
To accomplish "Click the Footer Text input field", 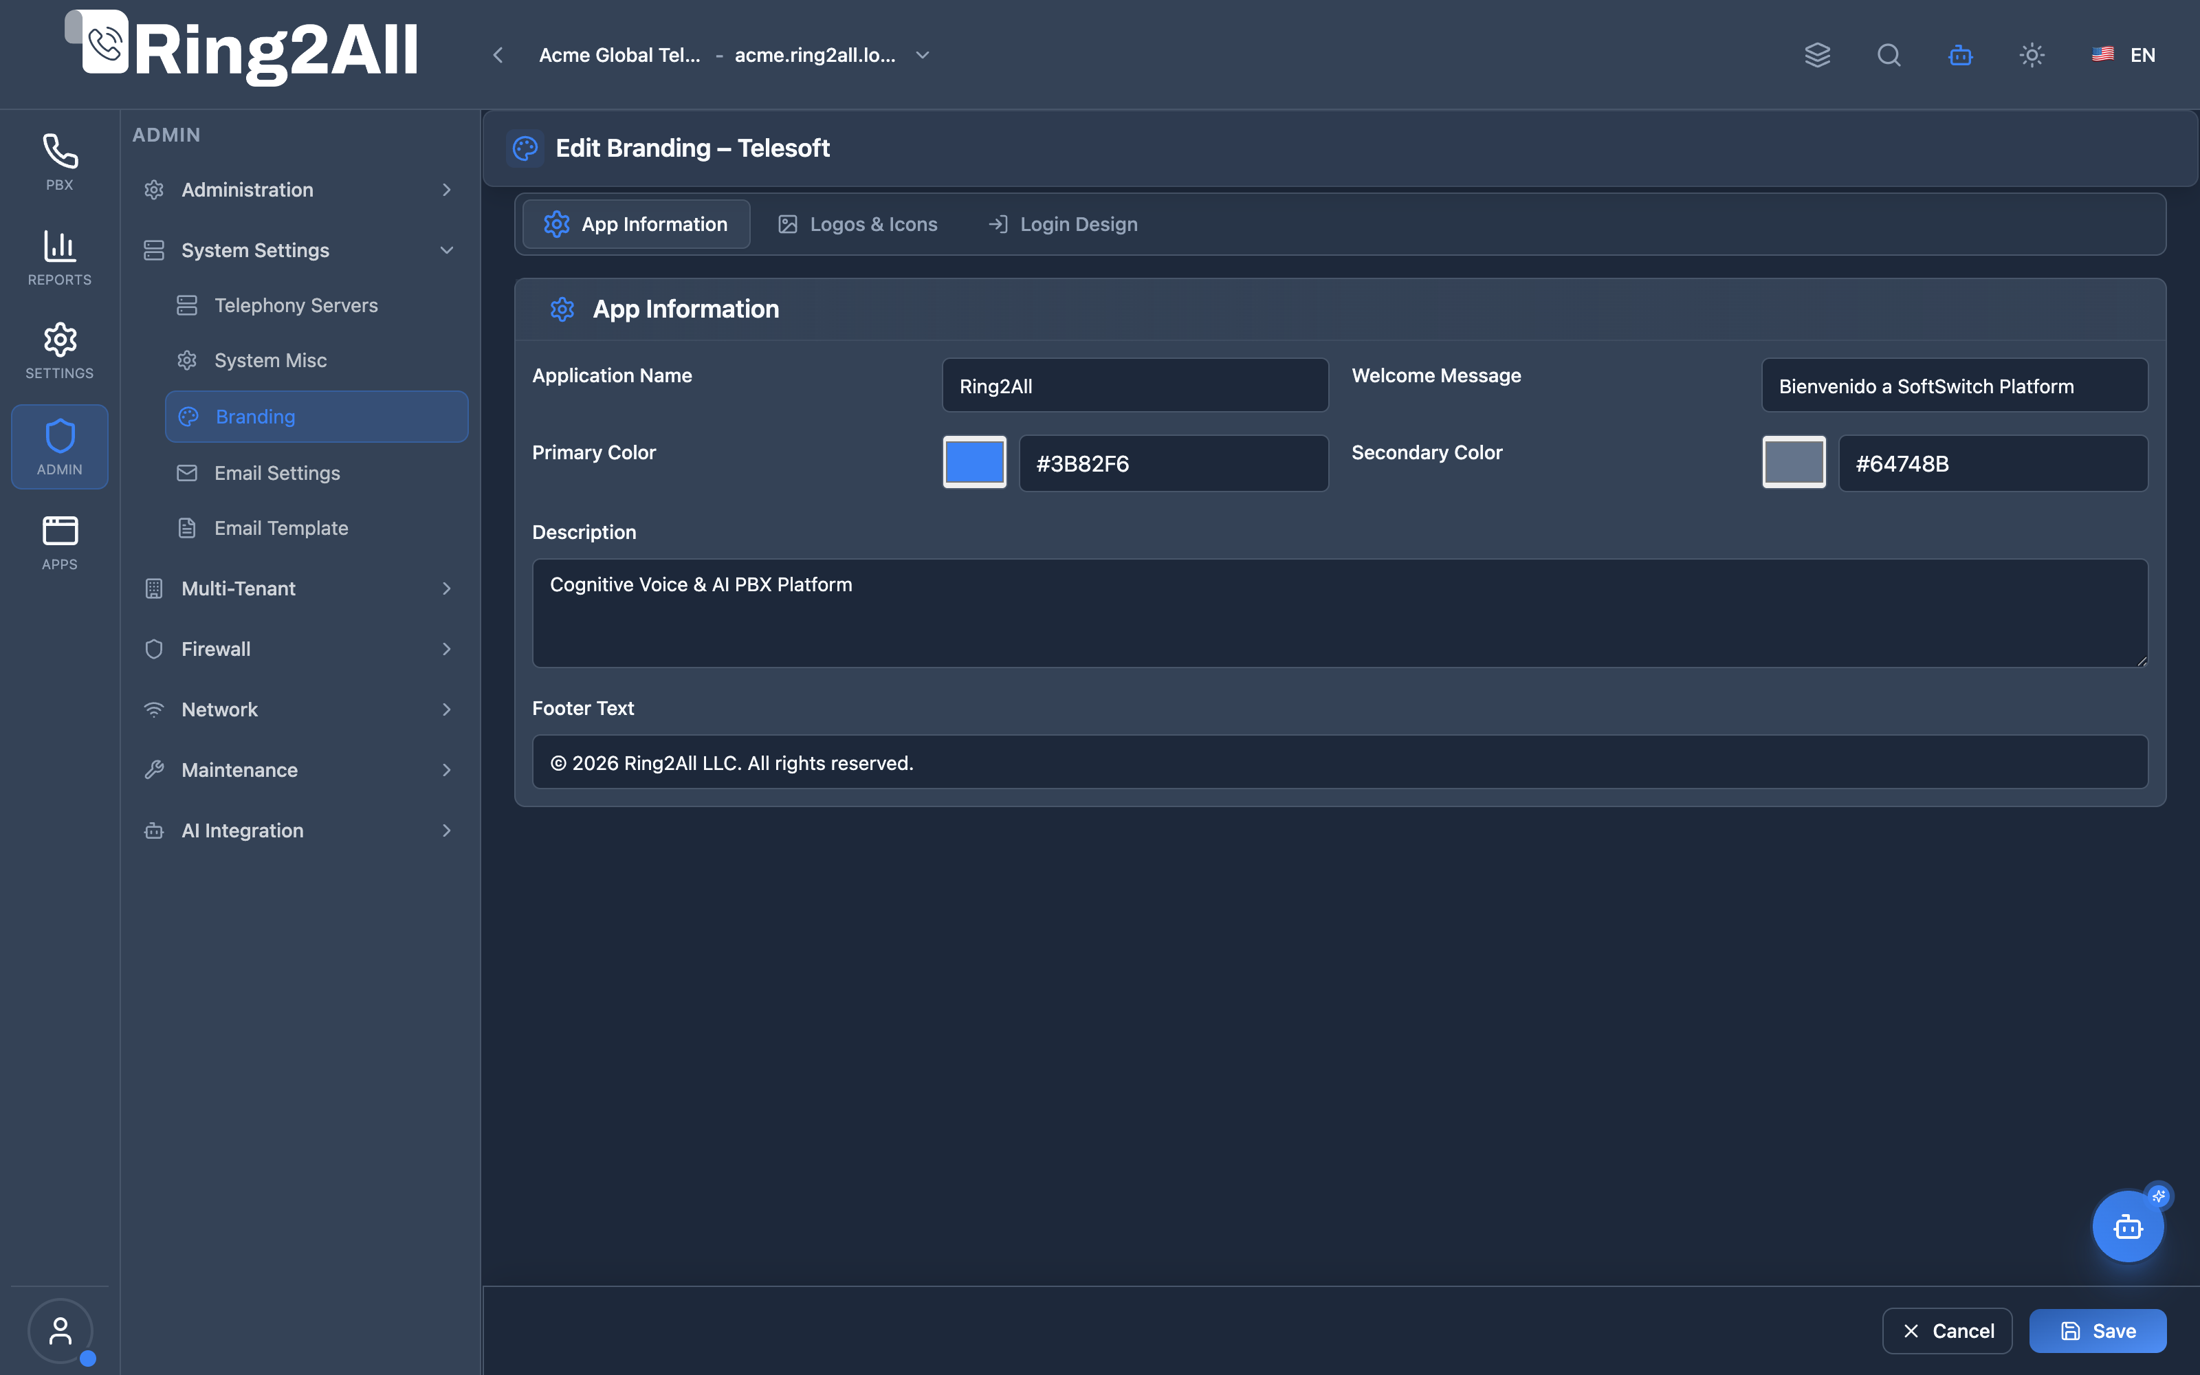I will [x=1340, y=762].
